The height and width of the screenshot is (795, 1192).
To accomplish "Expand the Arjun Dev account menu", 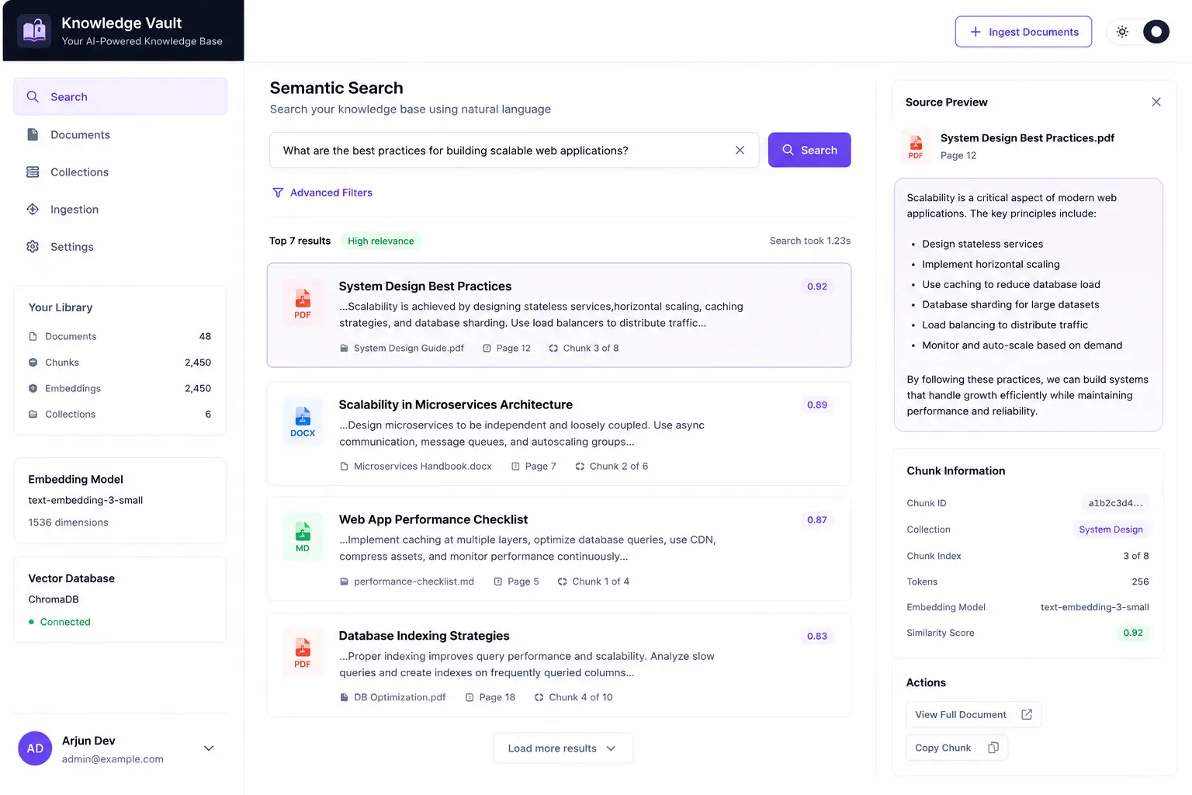I will point(209,748).
